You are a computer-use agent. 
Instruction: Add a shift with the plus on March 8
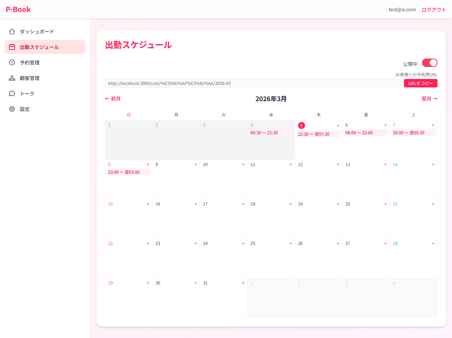click(x=148, y=164)
